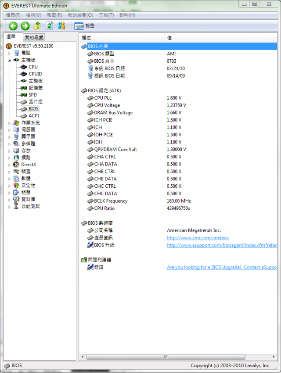
Task: Click the 軟體 category icon
Action: click(16, 179)
